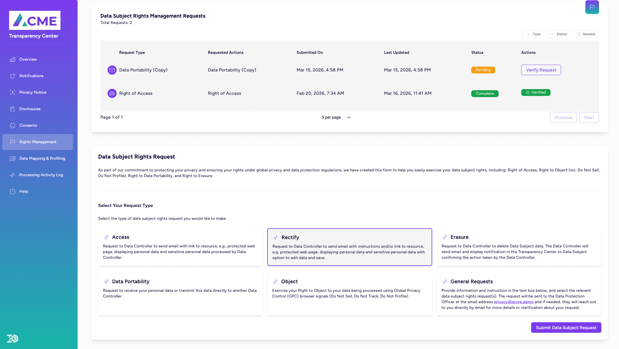
Task: Open the Help section
Action: [13, 191]
